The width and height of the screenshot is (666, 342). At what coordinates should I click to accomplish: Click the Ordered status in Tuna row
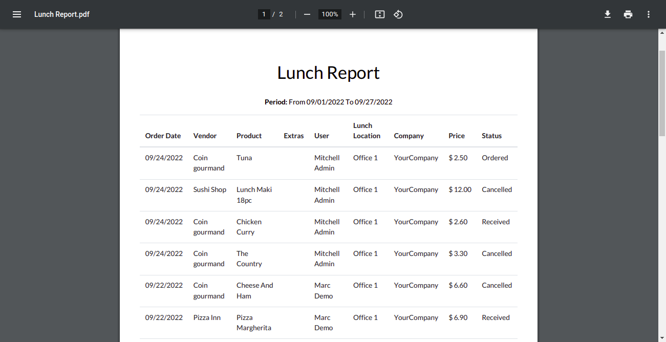pyautogui.click(x=495, y=158)
